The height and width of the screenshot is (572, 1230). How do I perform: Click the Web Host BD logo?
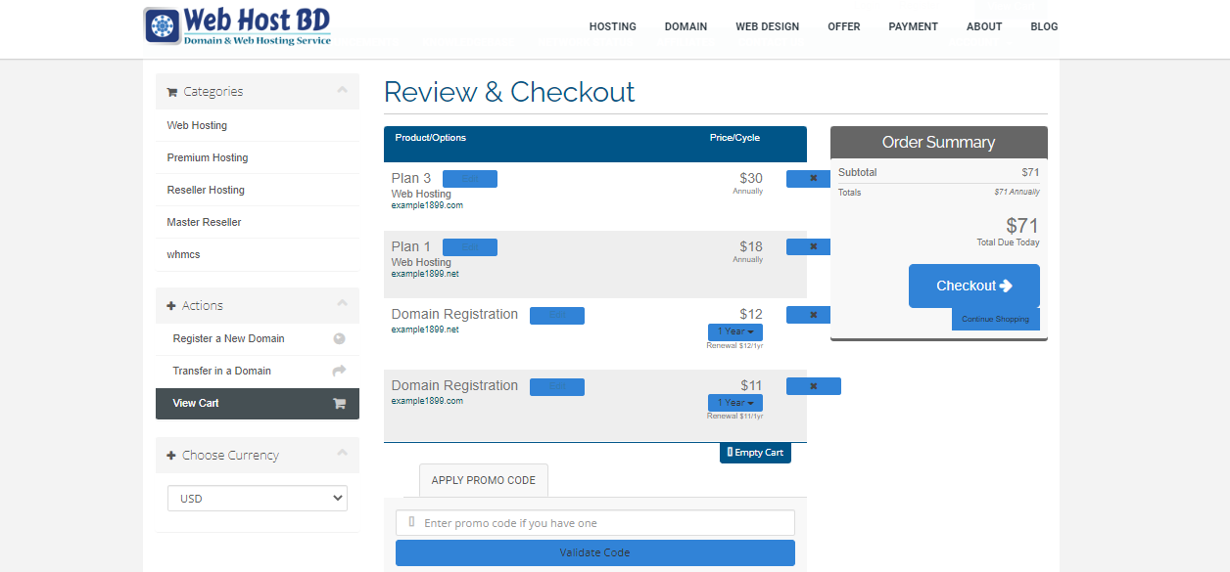(238, 26)
